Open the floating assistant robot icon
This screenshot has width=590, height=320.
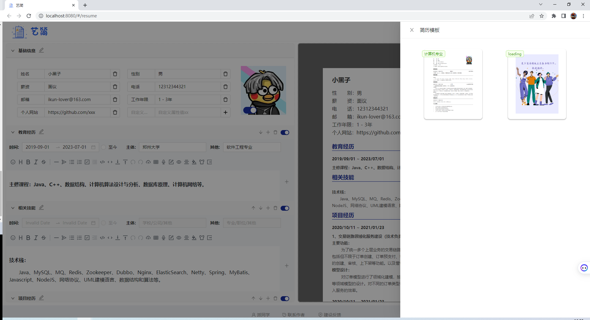click(x=584, y=268)
